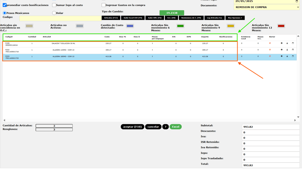The height and width of the screenshot is (169, 302).
Task: Click calendar icon in ALLEGRA 120MG row
Action: [293, 50]
